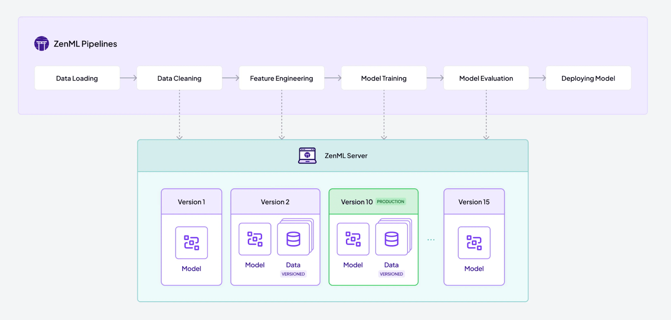The height and width of the screenshot is (320, 671).
Task: Click the Model Evaluation step box
Action: click(486, 78)
